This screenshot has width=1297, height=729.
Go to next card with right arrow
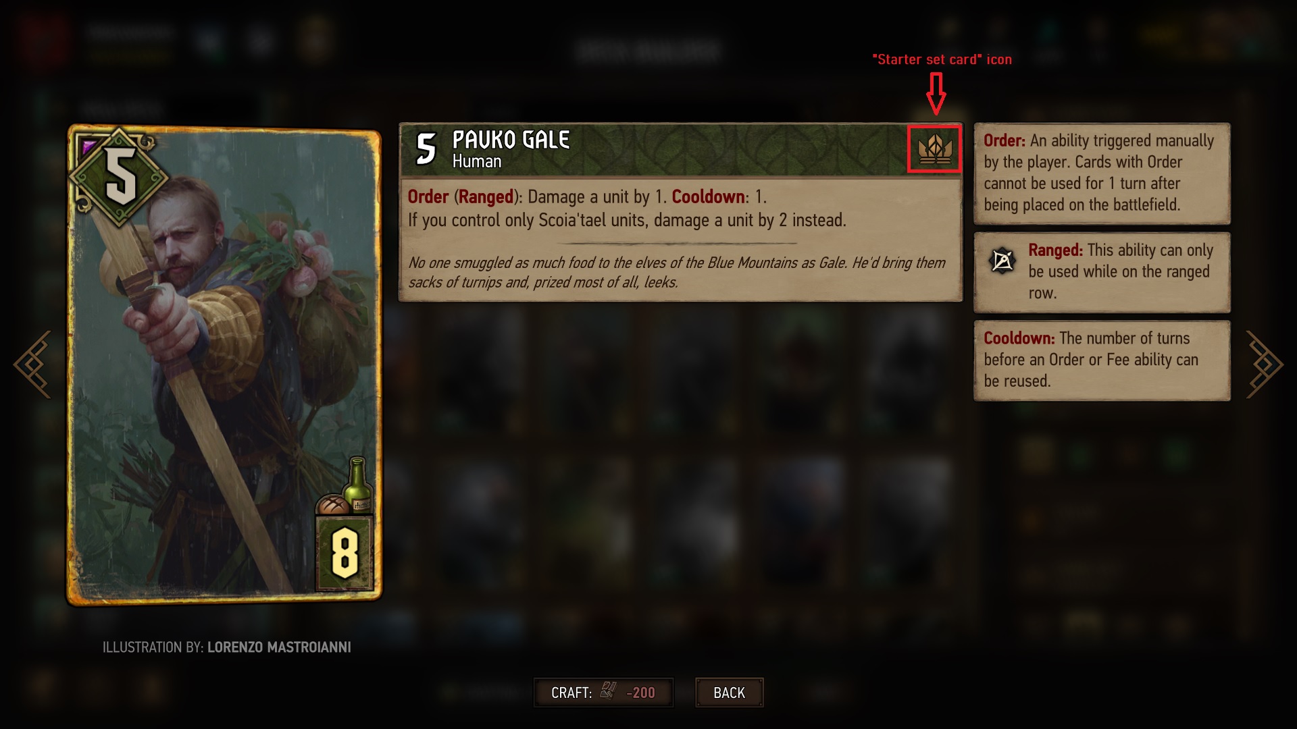coord(1264,364)
